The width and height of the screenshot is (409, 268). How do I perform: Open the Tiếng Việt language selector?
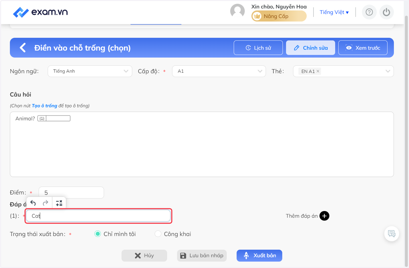coord(334,12)
